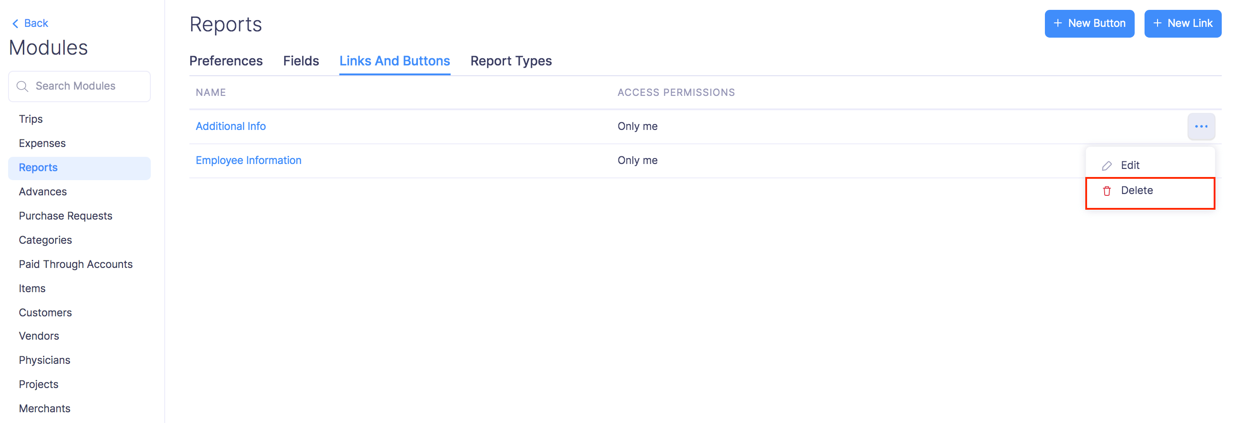Choose Edit from the context menu
The height and width of the screenshot is (423, 1237).
(1130, 165)
